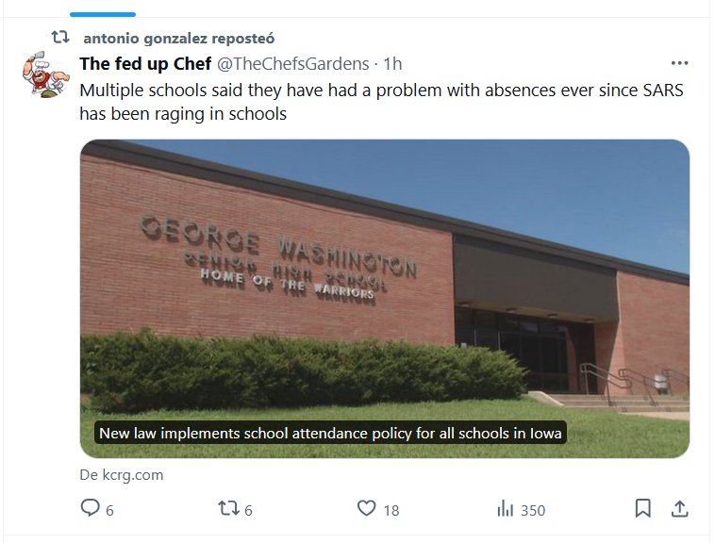Open The fed up Chef display name

point(145,64)
